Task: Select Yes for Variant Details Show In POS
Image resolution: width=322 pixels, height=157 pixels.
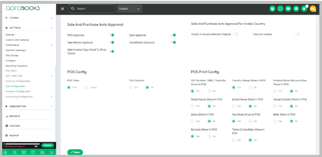Action: (x=275, y=106)
